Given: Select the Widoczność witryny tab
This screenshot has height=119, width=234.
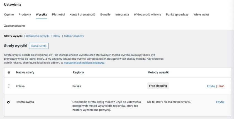Looking at the screenshot, I should pyautogui.click(x=147, y=14).
